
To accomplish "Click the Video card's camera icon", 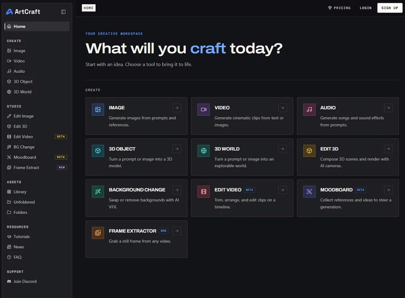I will [x=203, y=110].
